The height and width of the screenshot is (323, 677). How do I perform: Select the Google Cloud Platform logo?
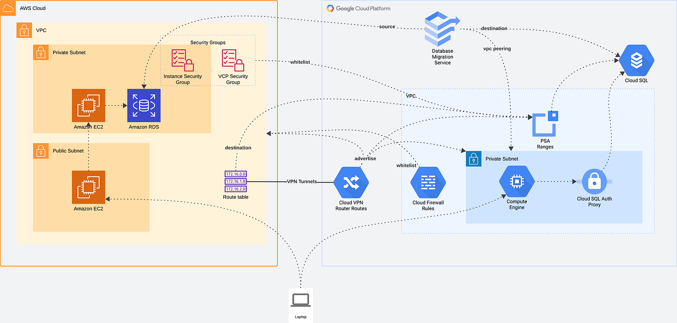330,8
